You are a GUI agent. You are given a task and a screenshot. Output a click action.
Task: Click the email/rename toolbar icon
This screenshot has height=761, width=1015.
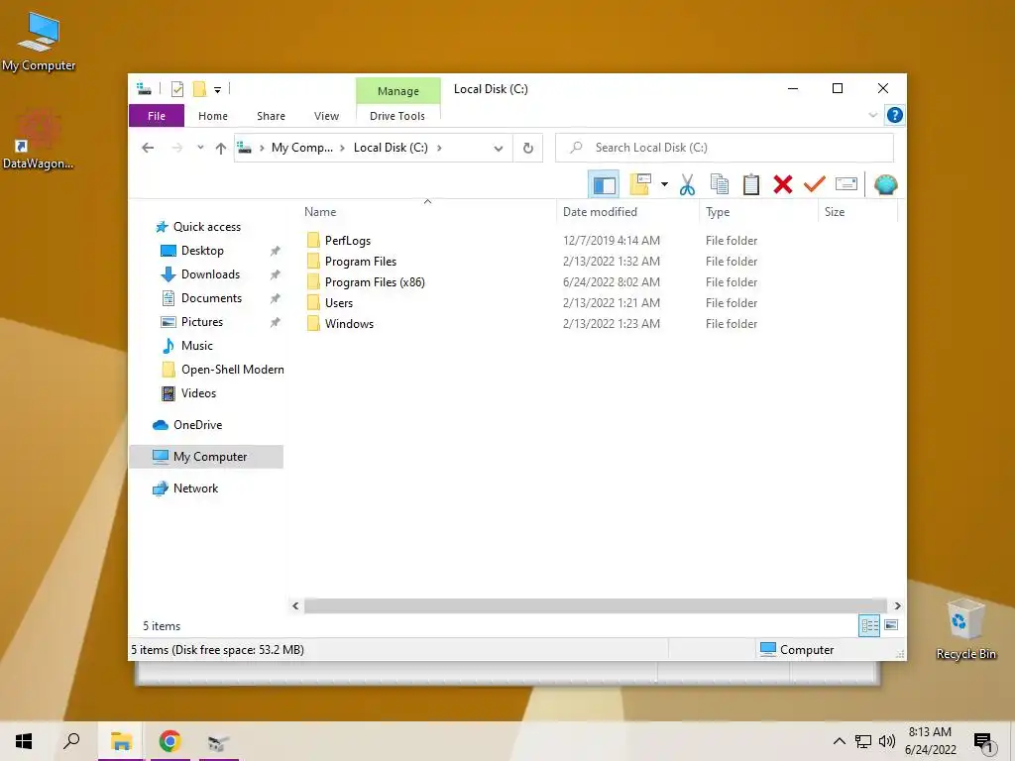coord(846,184)
